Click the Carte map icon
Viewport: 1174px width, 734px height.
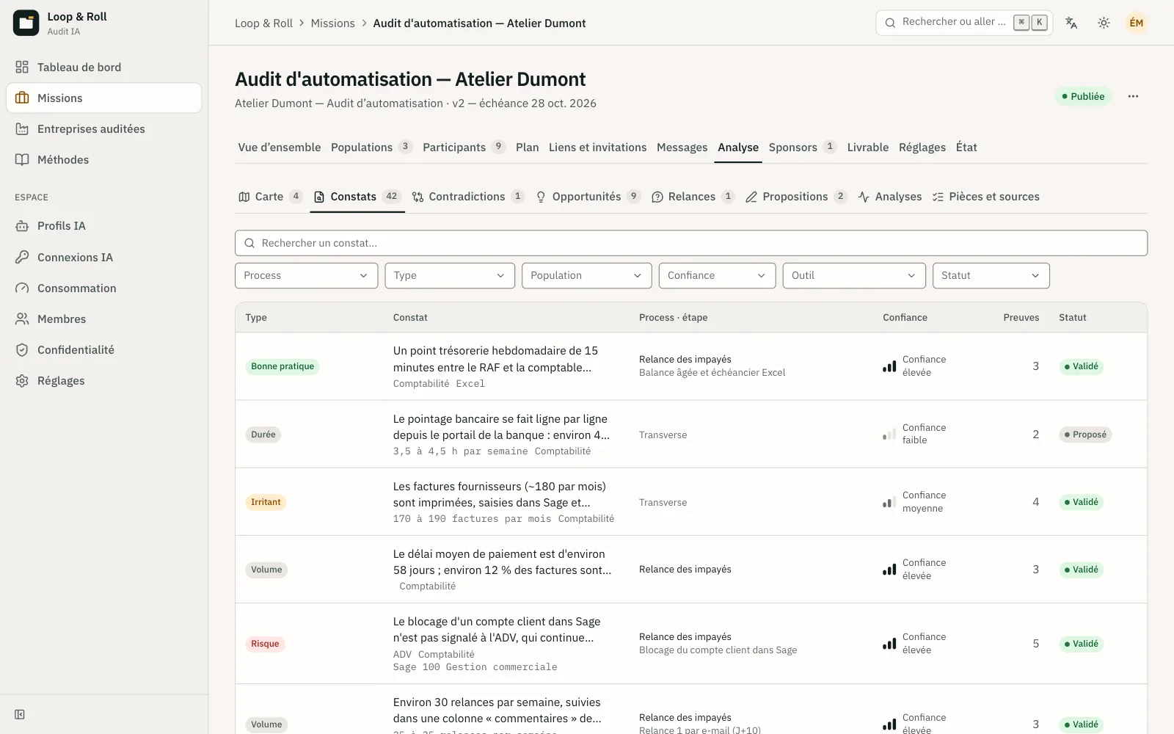tap(244, 197)
